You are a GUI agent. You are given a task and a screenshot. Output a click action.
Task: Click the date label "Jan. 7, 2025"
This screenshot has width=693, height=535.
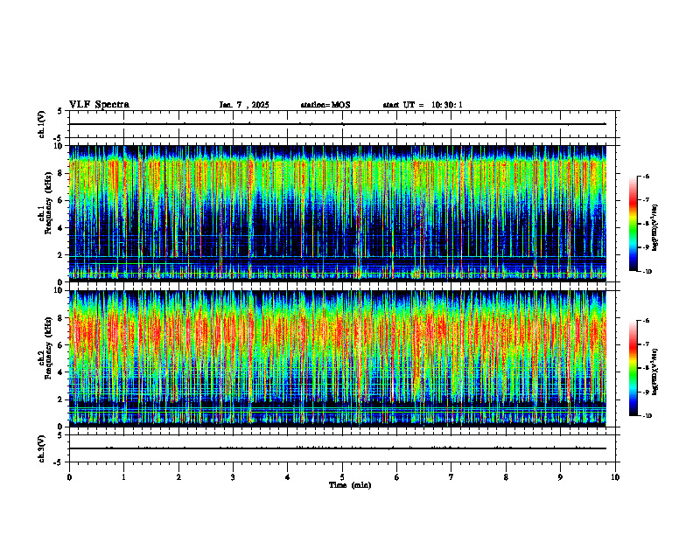244,105
